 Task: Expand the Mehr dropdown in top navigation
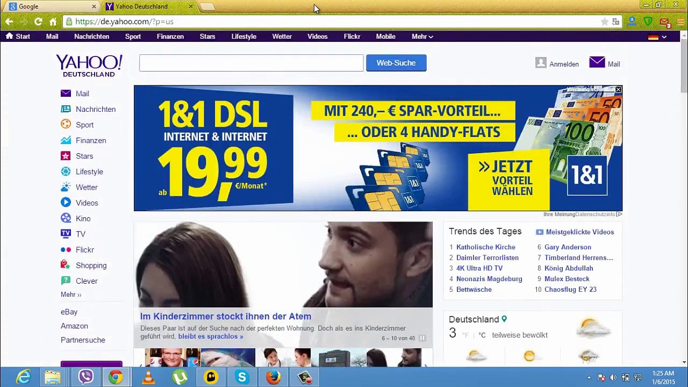(422, 37)
